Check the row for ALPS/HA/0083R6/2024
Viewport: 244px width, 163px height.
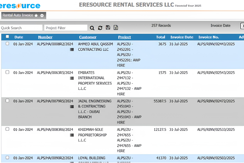pyautogui.click(x=7, y=129)
